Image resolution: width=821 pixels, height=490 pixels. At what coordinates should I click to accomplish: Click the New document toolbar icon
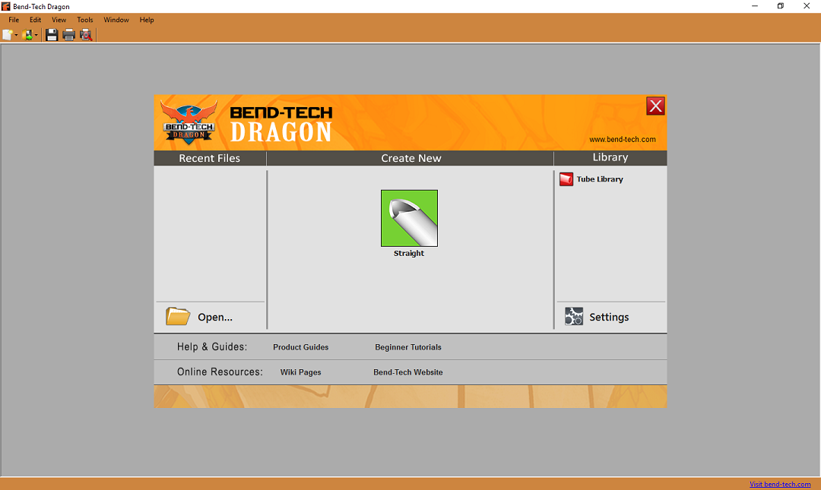(8, 35)
